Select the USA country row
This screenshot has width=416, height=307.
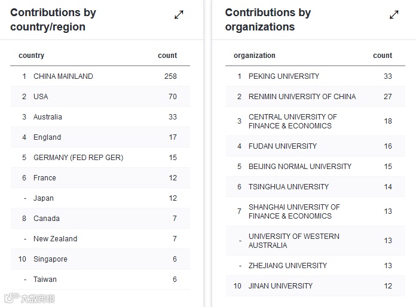click(41, 97)
